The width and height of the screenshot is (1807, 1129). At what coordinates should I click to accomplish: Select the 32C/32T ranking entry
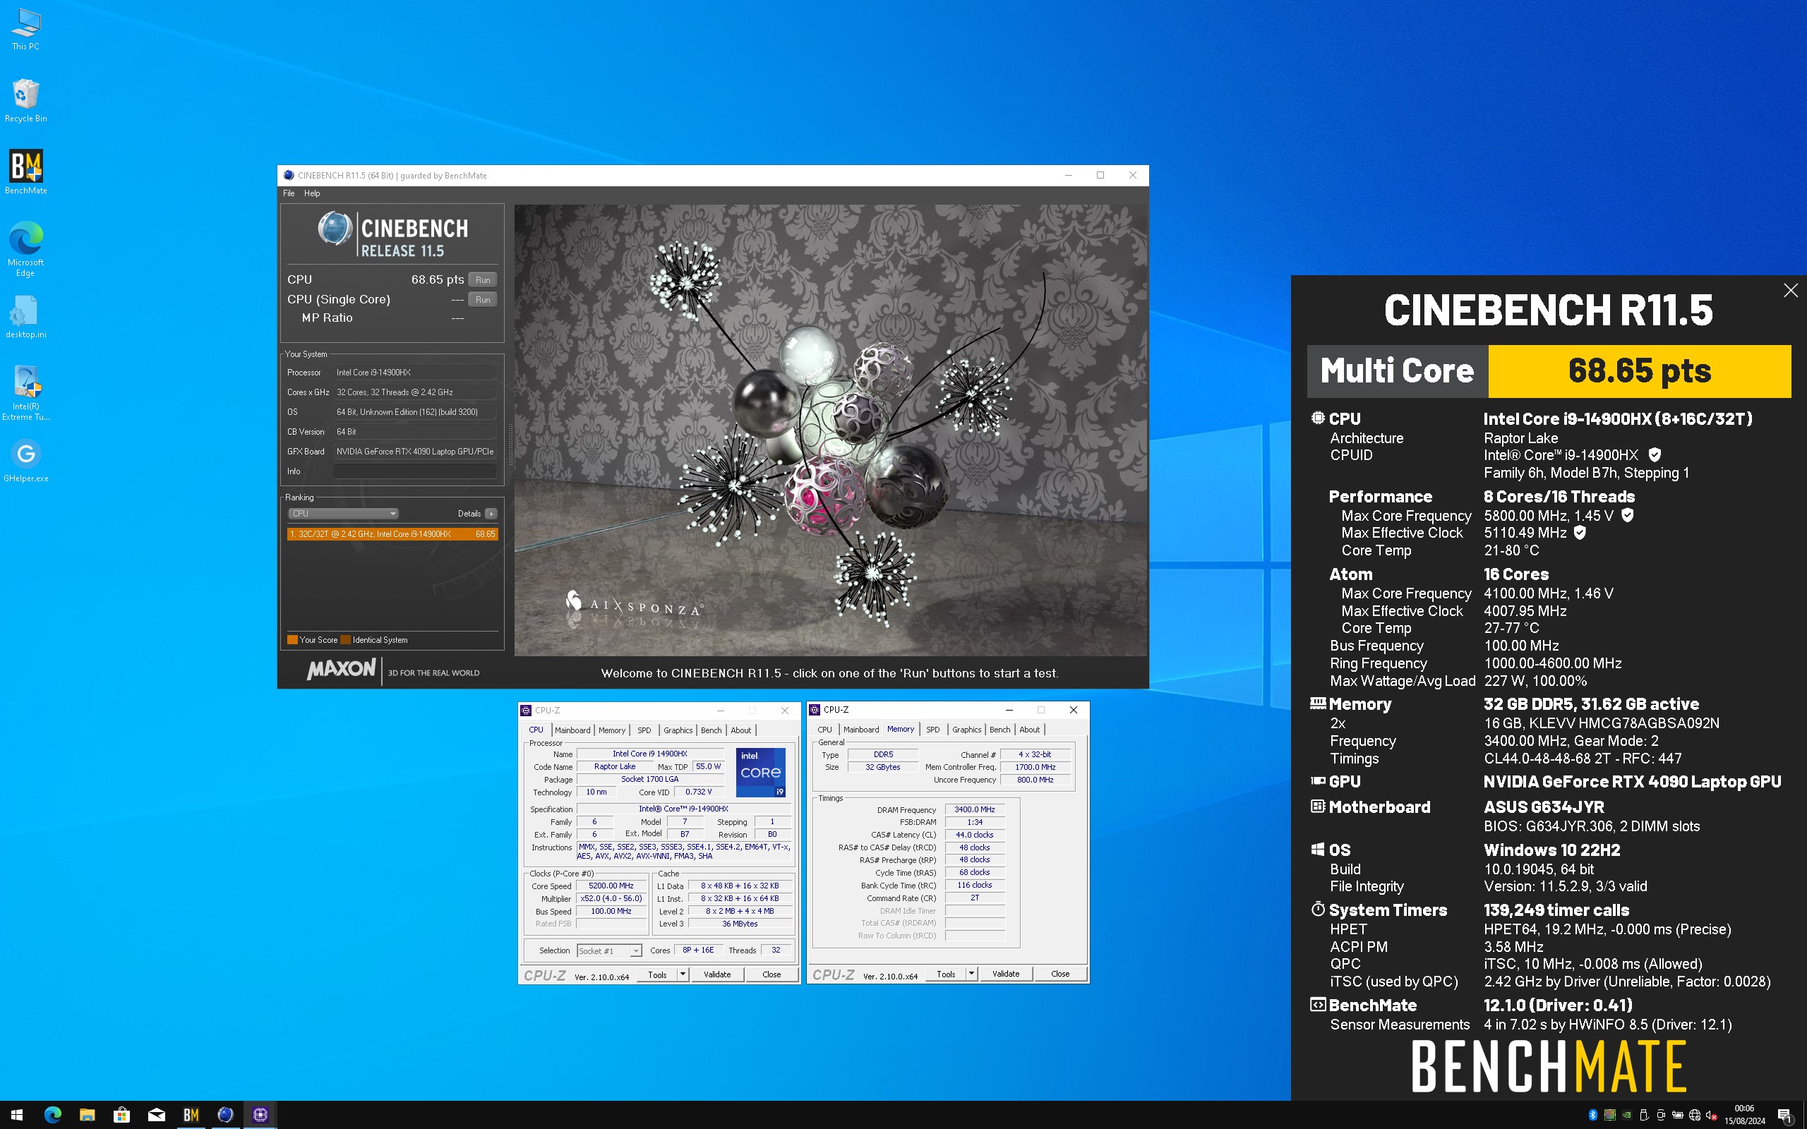(x=392, y=534)
